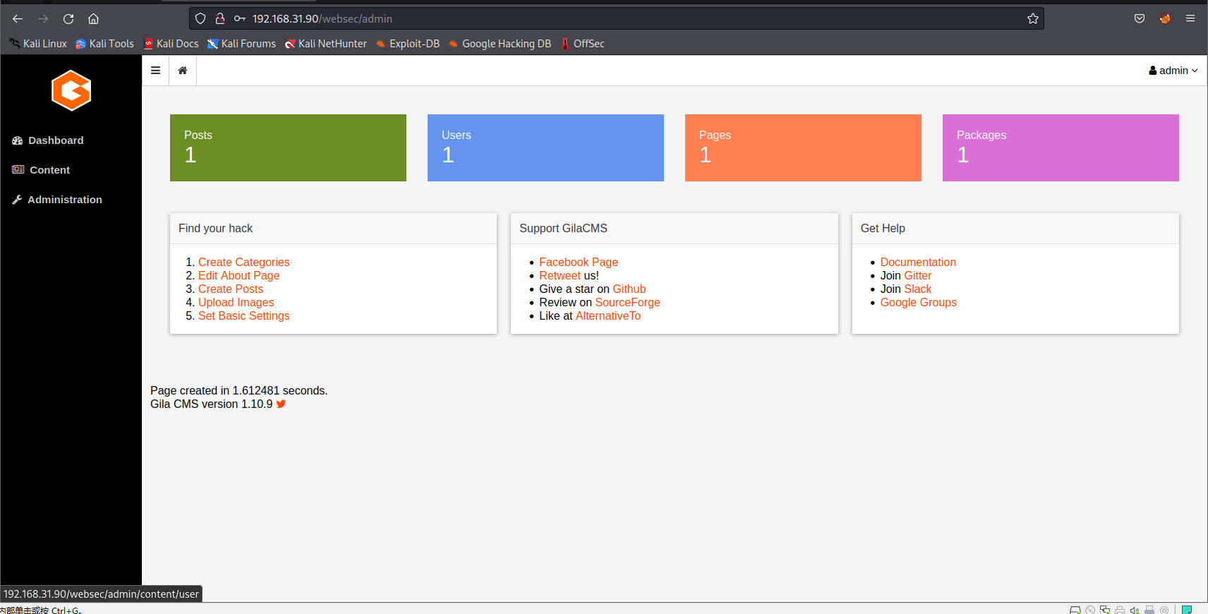Open the SourceForge review link
This screenshot has height=614, width=1208.
[x=627, y=303]
